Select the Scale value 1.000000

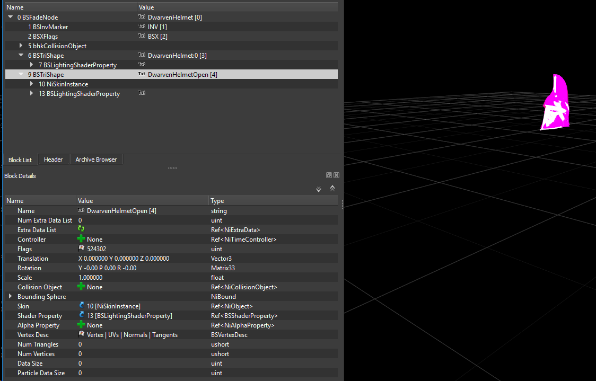(91, 277)
